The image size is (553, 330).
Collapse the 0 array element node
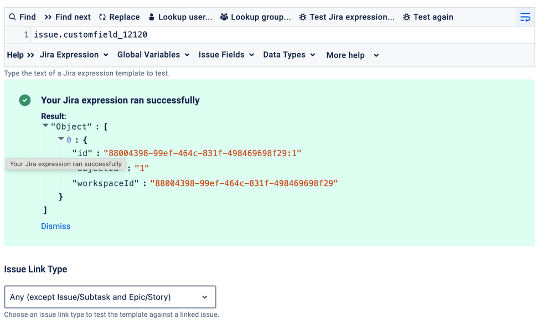pos(61,139)
